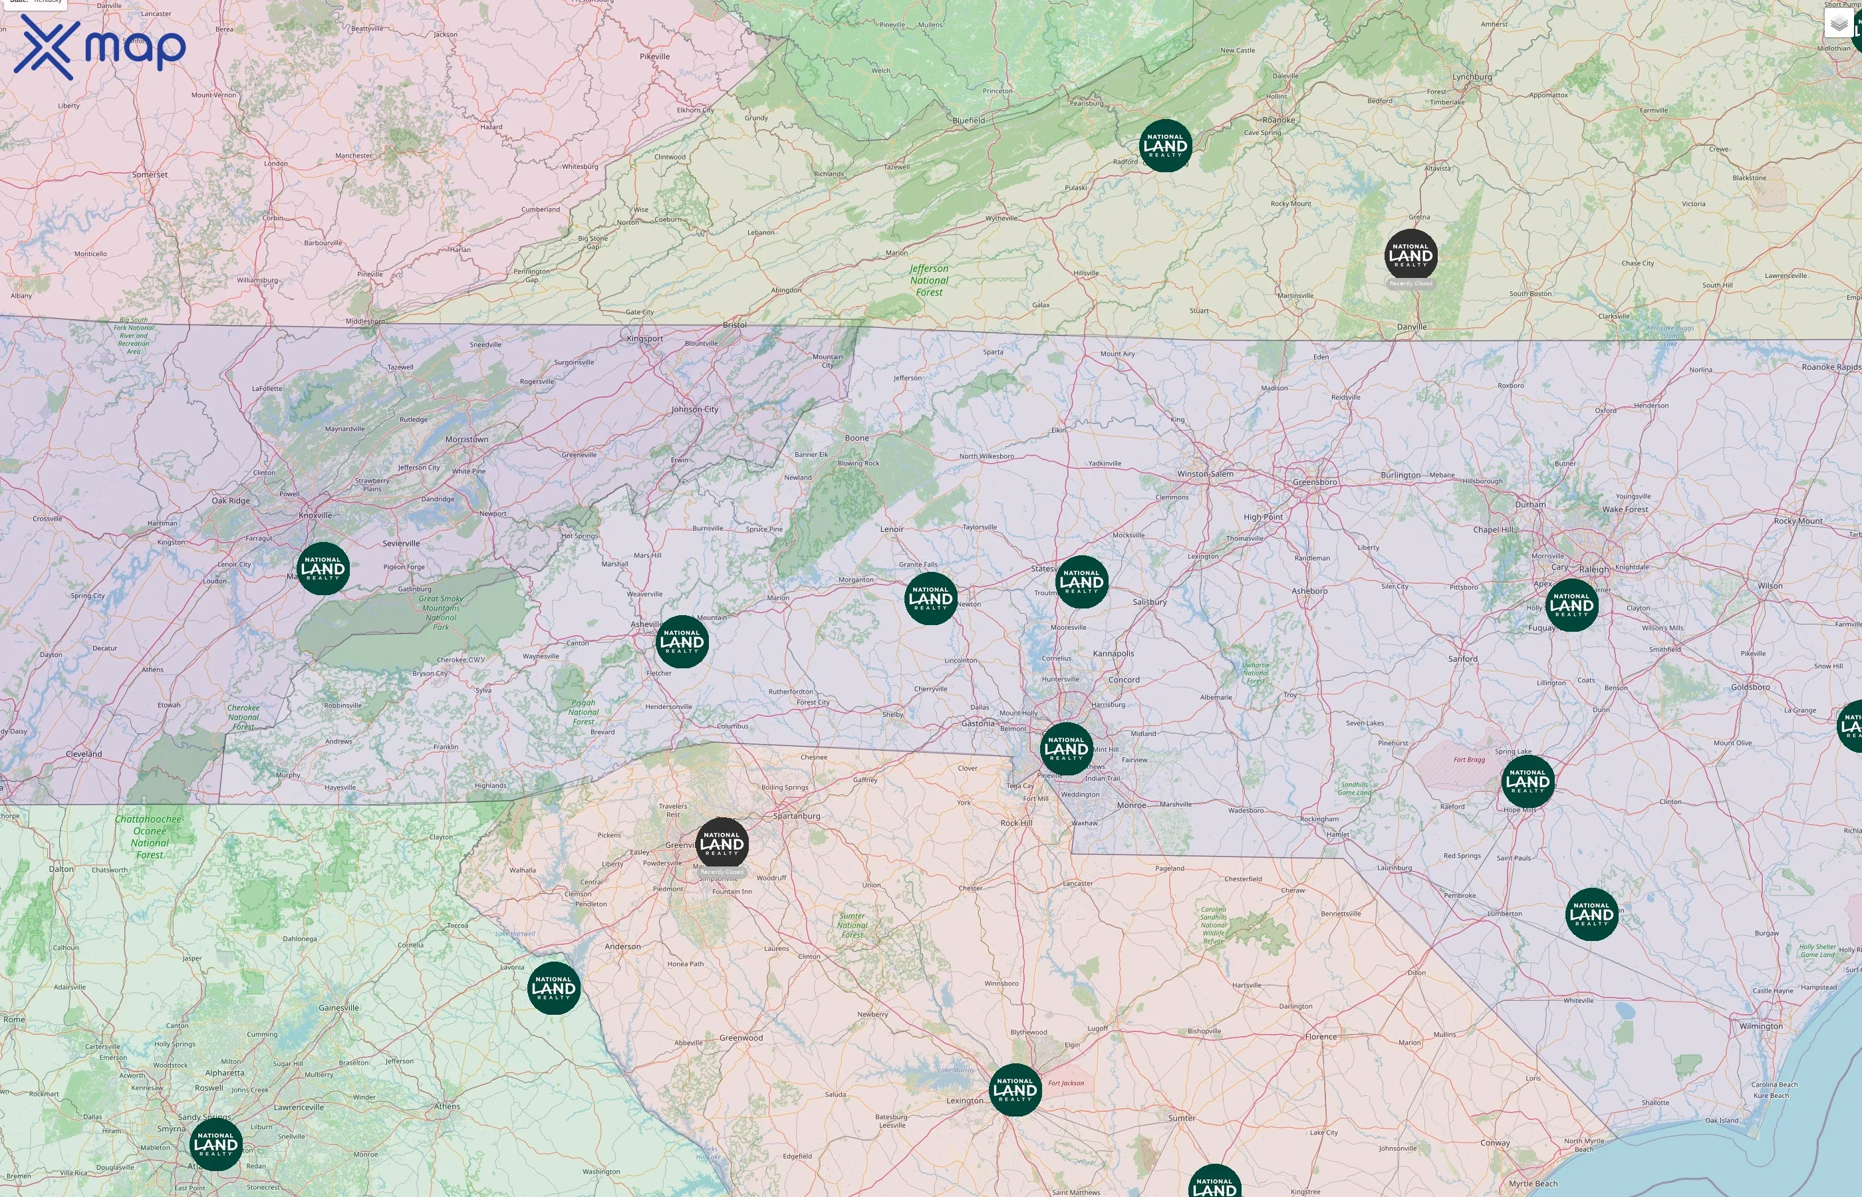
Task: Select the Gretna marker labeled Recently Closed
Action: (1412, 254)
